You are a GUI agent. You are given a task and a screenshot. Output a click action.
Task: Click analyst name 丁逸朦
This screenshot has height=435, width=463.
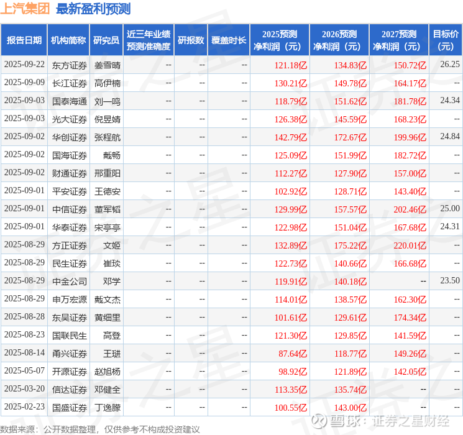108,408
